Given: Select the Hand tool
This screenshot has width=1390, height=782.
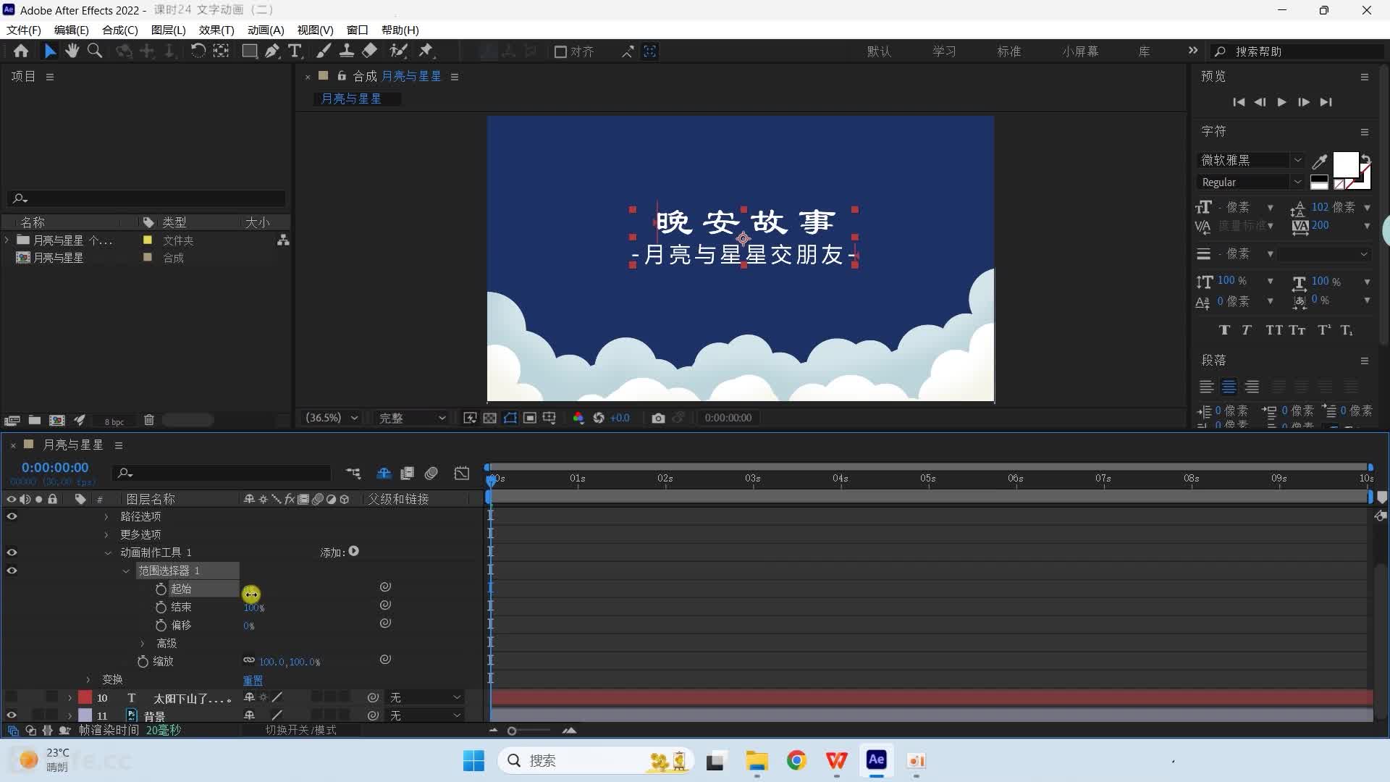Looking at the screenshot, I should (72, 51).
